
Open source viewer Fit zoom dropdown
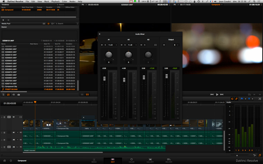[x=84, y=5]
